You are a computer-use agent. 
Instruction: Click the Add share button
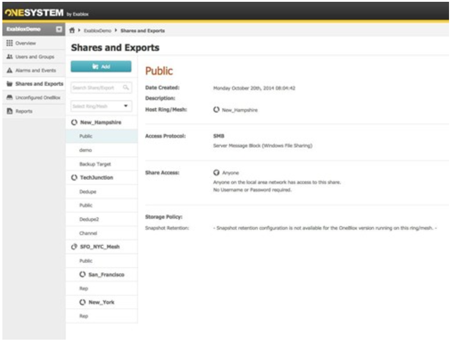pos(101,66)
